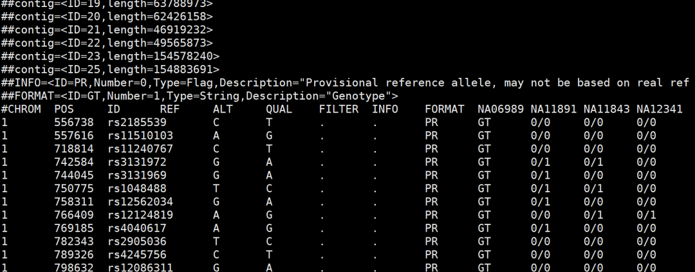Click position value 750775
Screen dimensions: 695x272
tap(74, 188)
